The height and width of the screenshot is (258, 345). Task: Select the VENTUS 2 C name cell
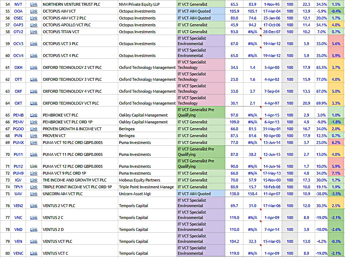click(x=80, y=215)
